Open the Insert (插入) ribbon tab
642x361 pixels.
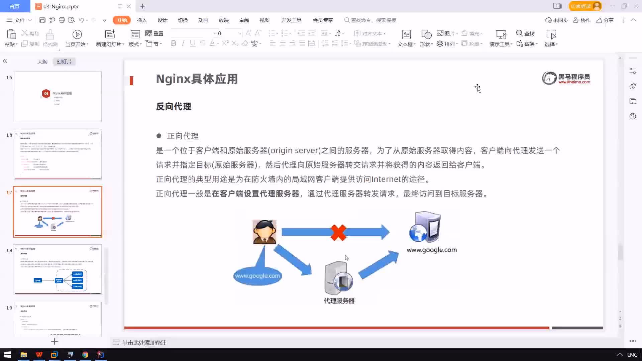tap(142, 20)
